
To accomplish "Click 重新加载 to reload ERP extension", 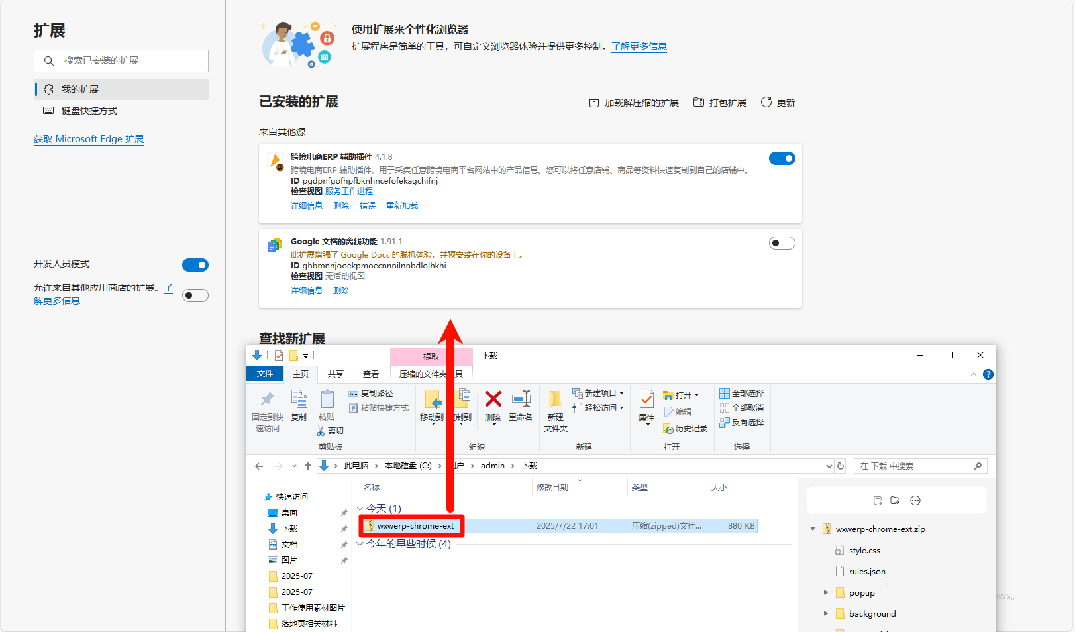I will pos(402,206).
